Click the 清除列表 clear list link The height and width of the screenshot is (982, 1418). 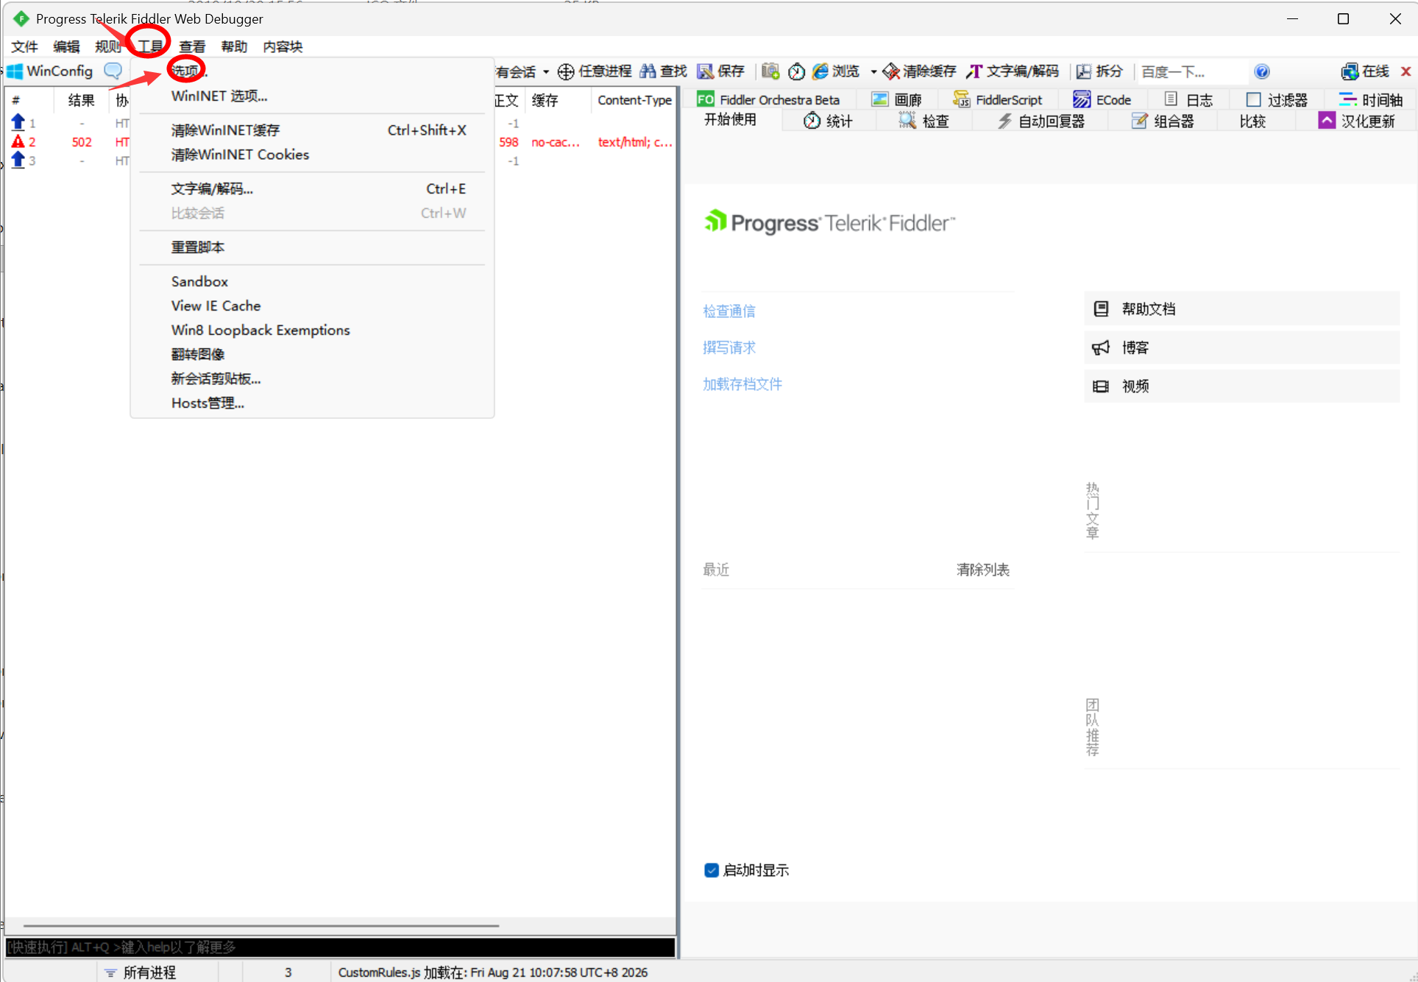[982, 570]
